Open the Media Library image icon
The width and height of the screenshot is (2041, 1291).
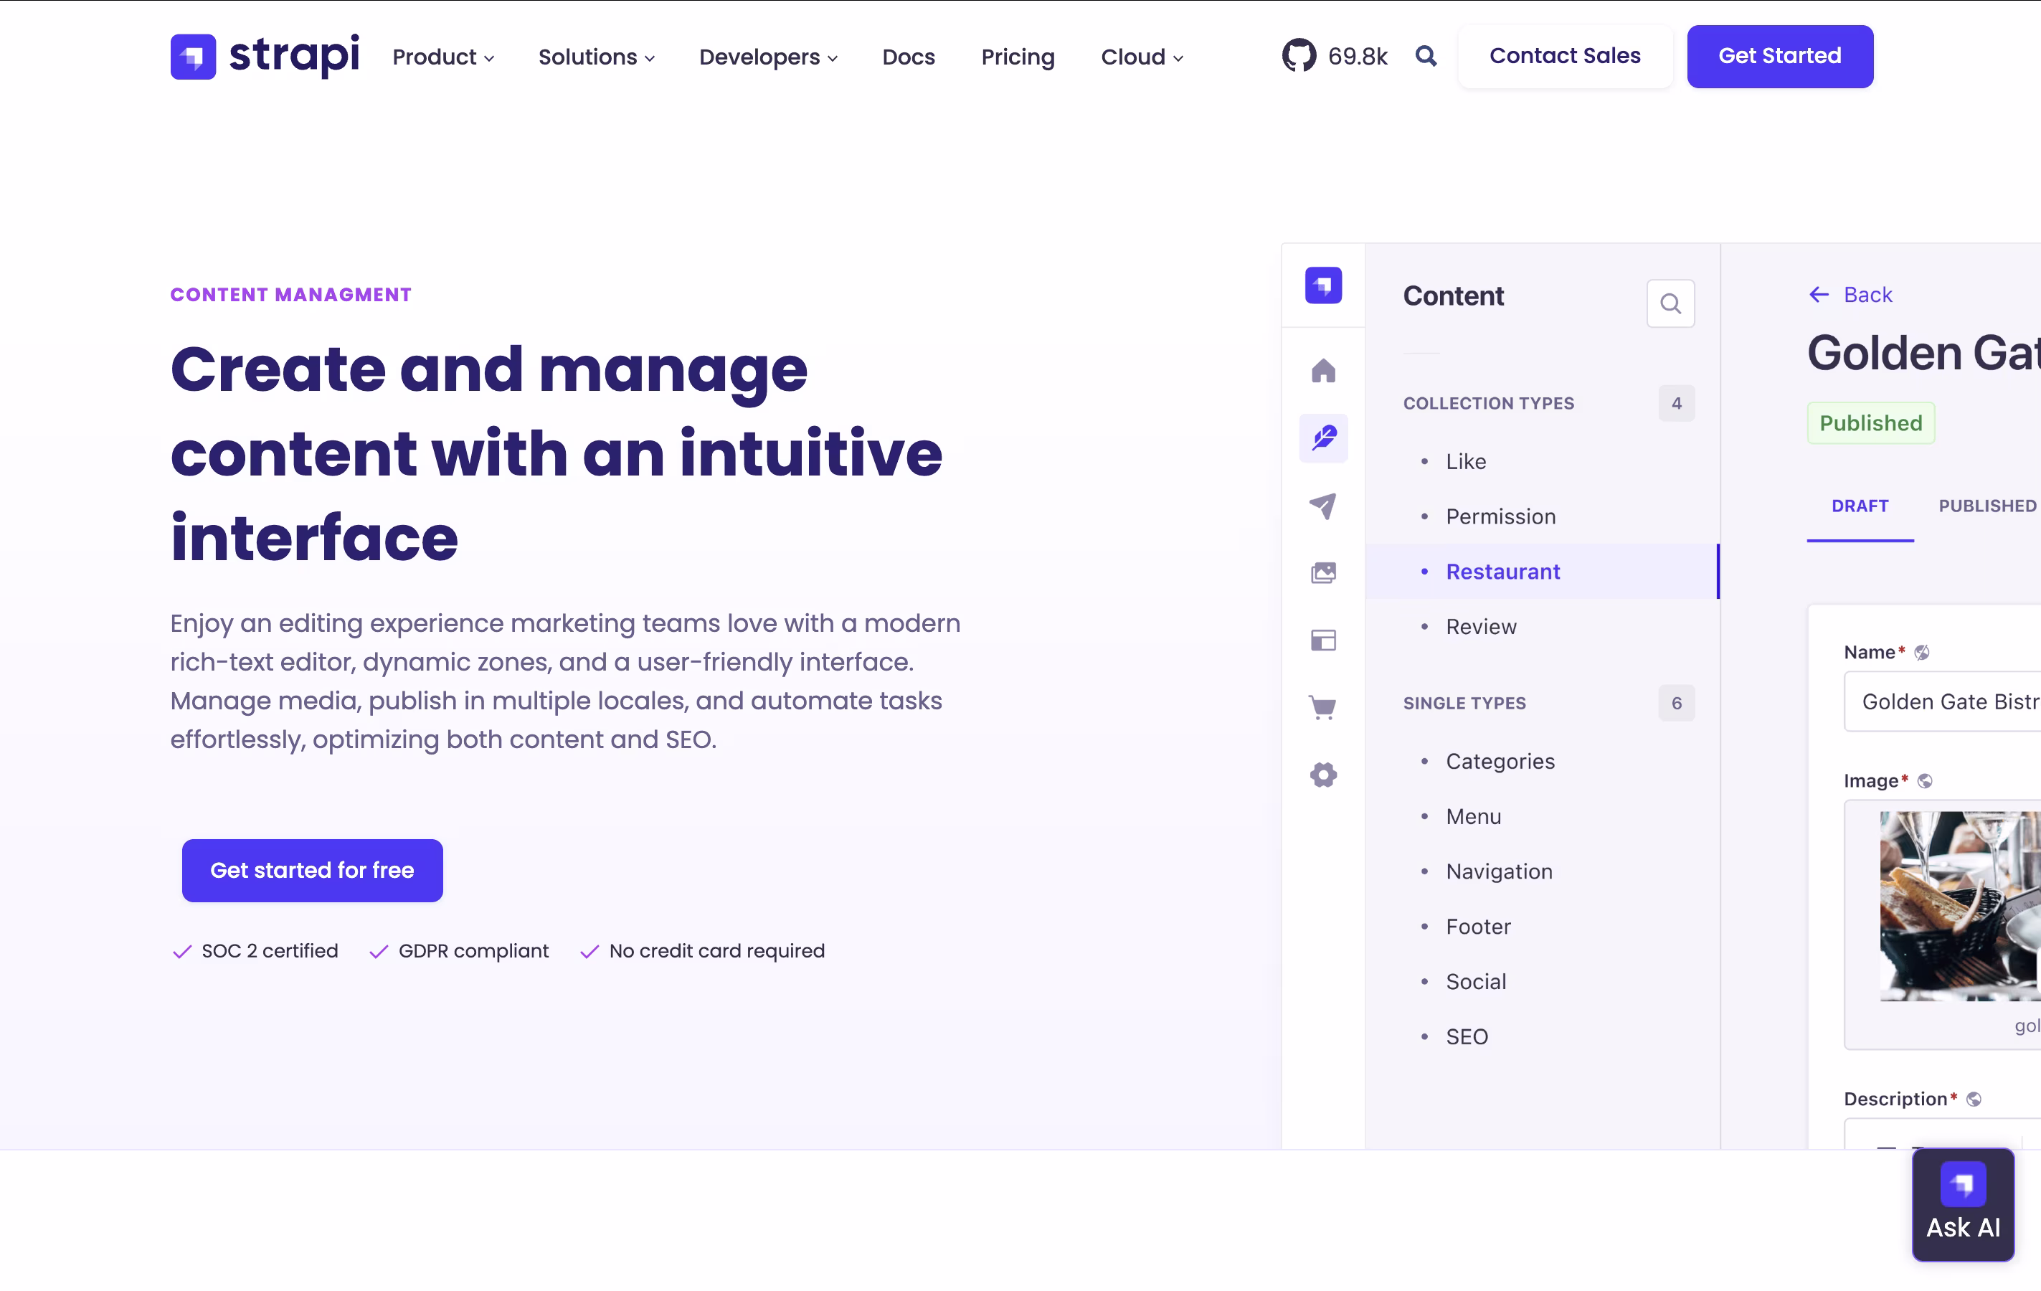click(x=1323, y=573)
